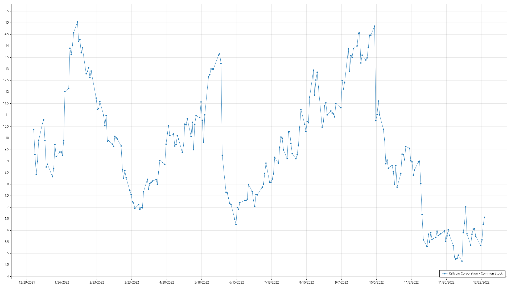The image size is (511, 287).
Task: Click the December spike point at 7
Action: coord(466,207)
